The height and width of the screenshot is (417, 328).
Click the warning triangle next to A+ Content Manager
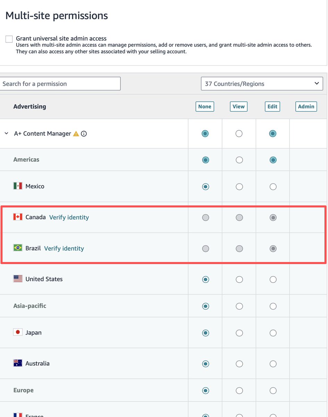coord(76,133)
